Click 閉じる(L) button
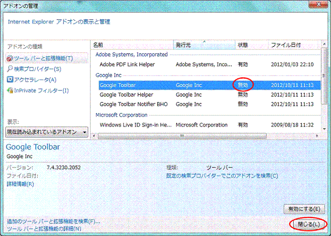The image size is (331, 236). [x=308, y=224]
